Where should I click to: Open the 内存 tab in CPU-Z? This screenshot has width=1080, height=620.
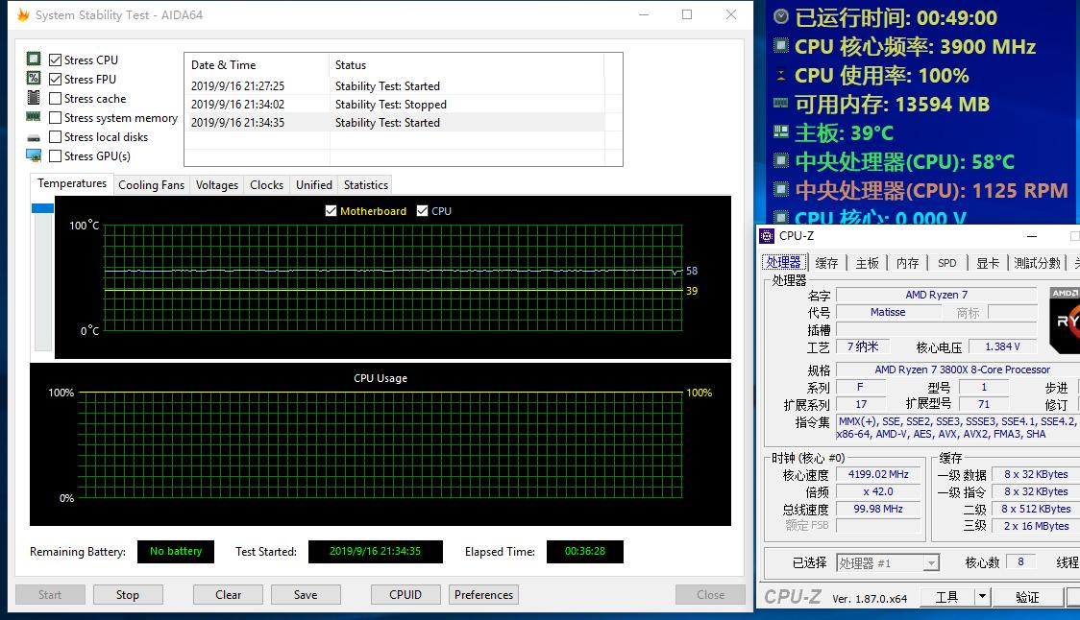907,263
